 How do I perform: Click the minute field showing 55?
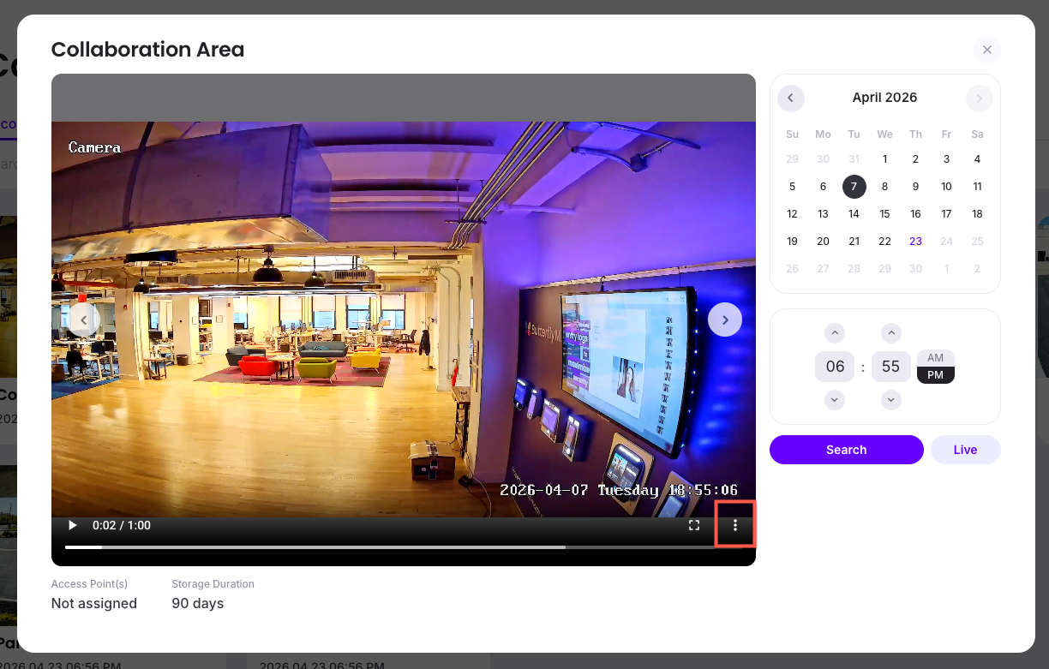890,367
